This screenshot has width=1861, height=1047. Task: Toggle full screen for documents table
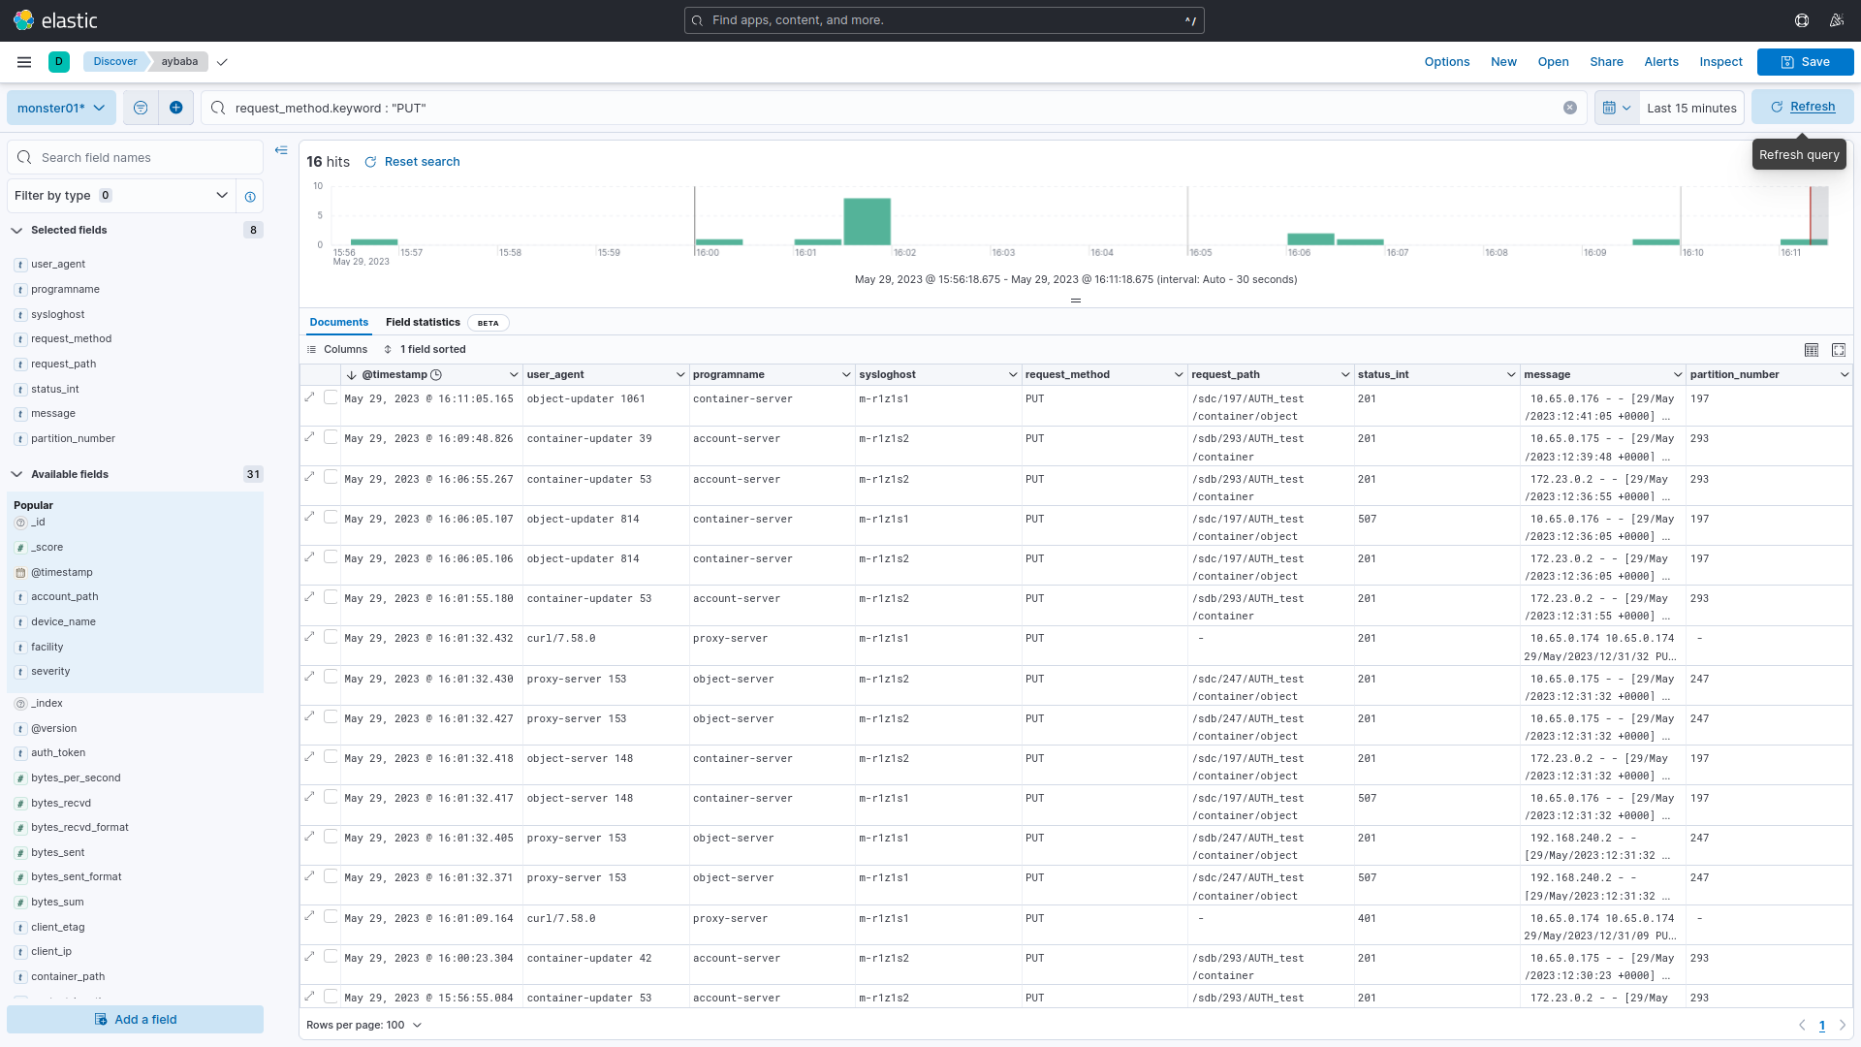[x=1838, y=350]
